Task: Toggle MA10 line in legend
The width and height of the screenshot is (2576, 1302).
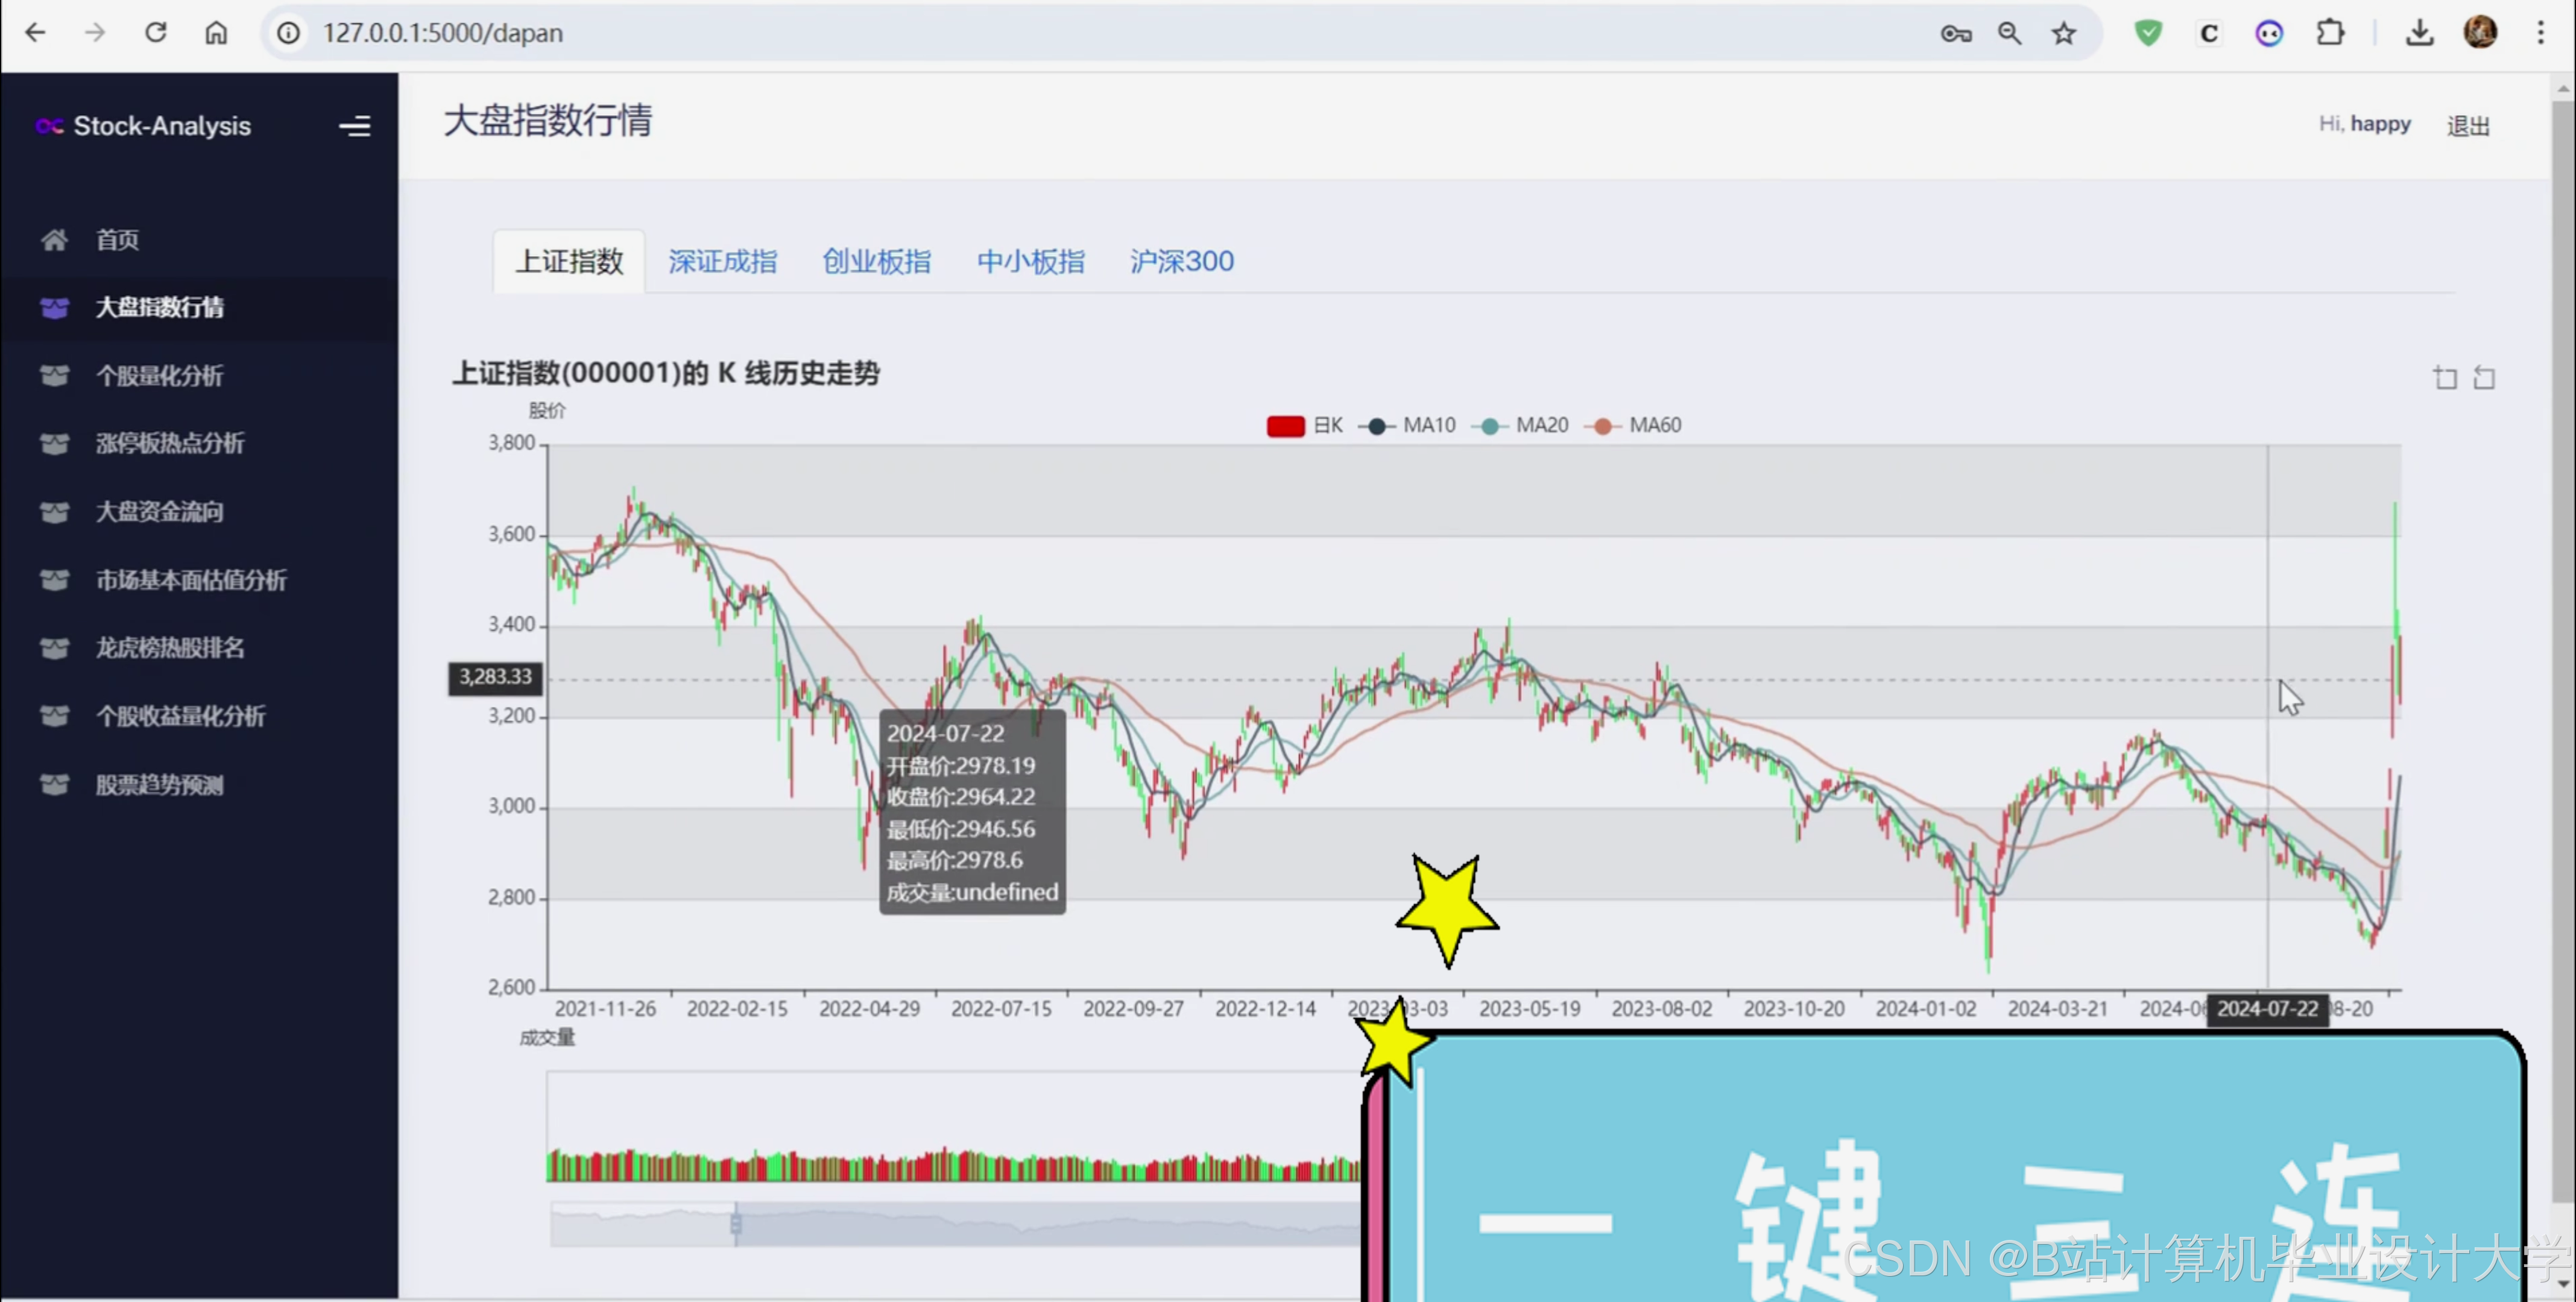Action: (1410, 426)
